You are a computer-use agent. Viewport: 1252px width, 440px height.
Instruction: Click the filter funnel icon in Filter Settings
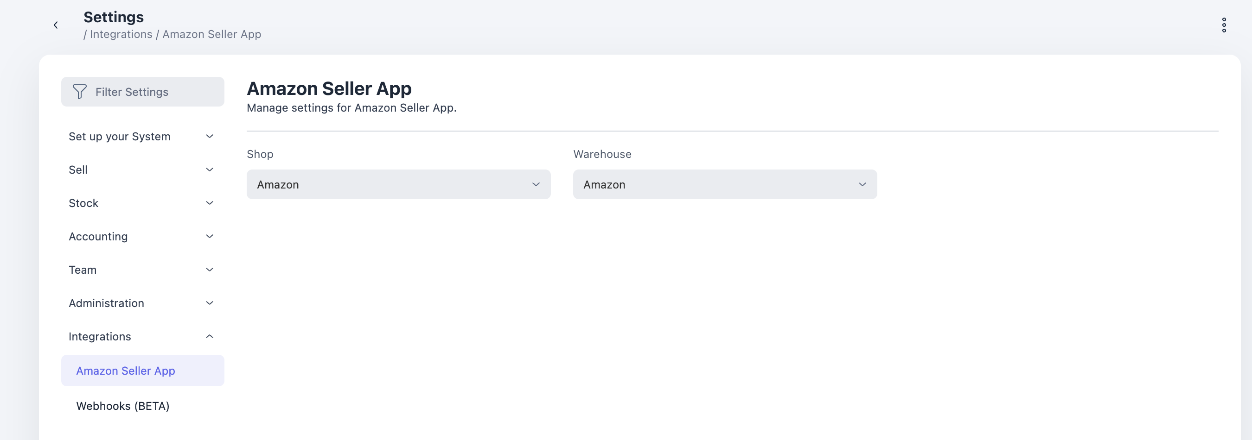point(81,91)
